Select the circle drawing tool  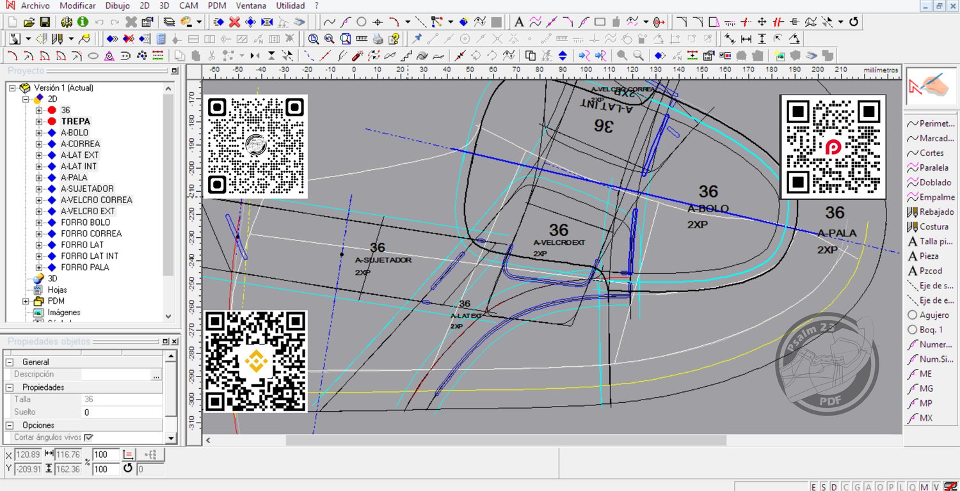[361, 22]
